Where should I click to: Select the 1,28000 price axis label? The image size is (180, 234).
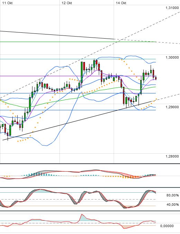pyautogui.click(x=172, y=156)
